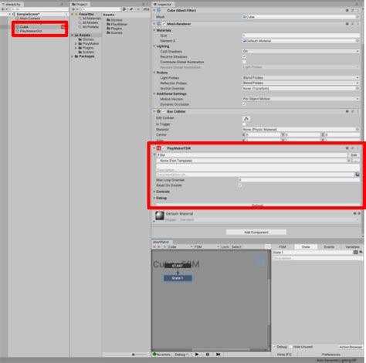Click the Hierarchy search field

pos(39,9)
